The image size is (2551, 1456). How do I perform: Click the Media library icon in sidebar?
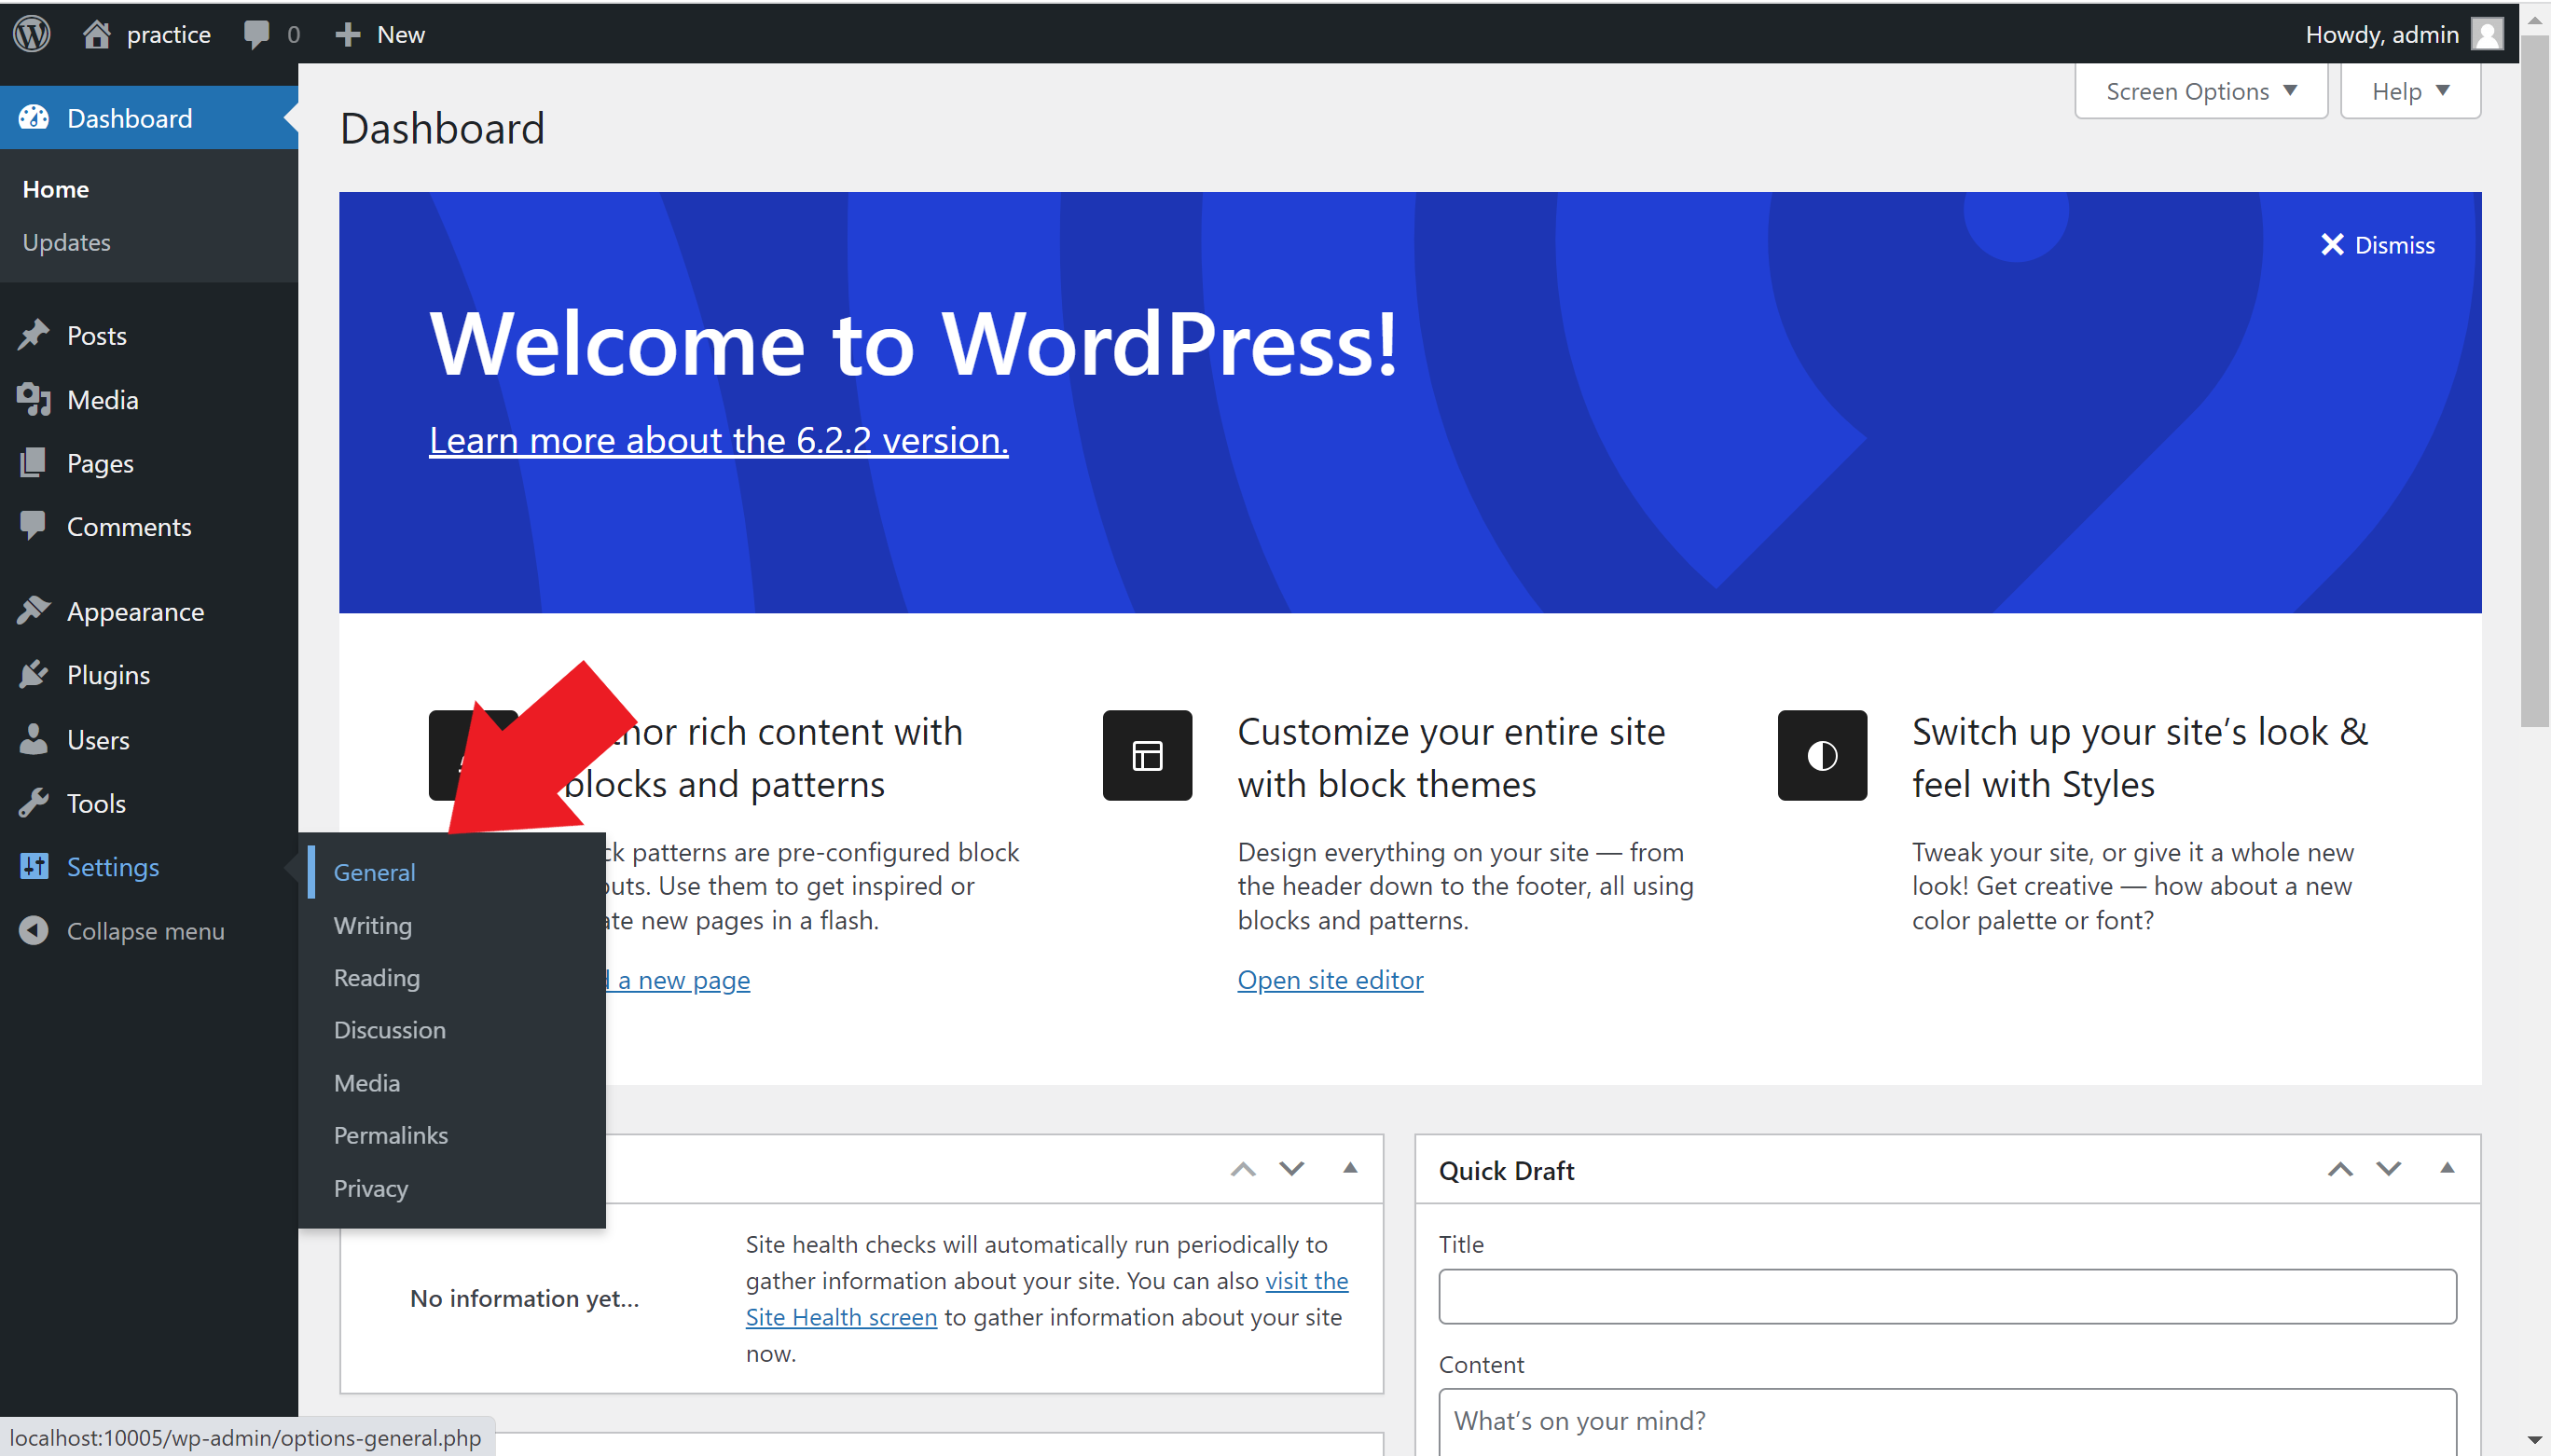[x=33, y=399]
